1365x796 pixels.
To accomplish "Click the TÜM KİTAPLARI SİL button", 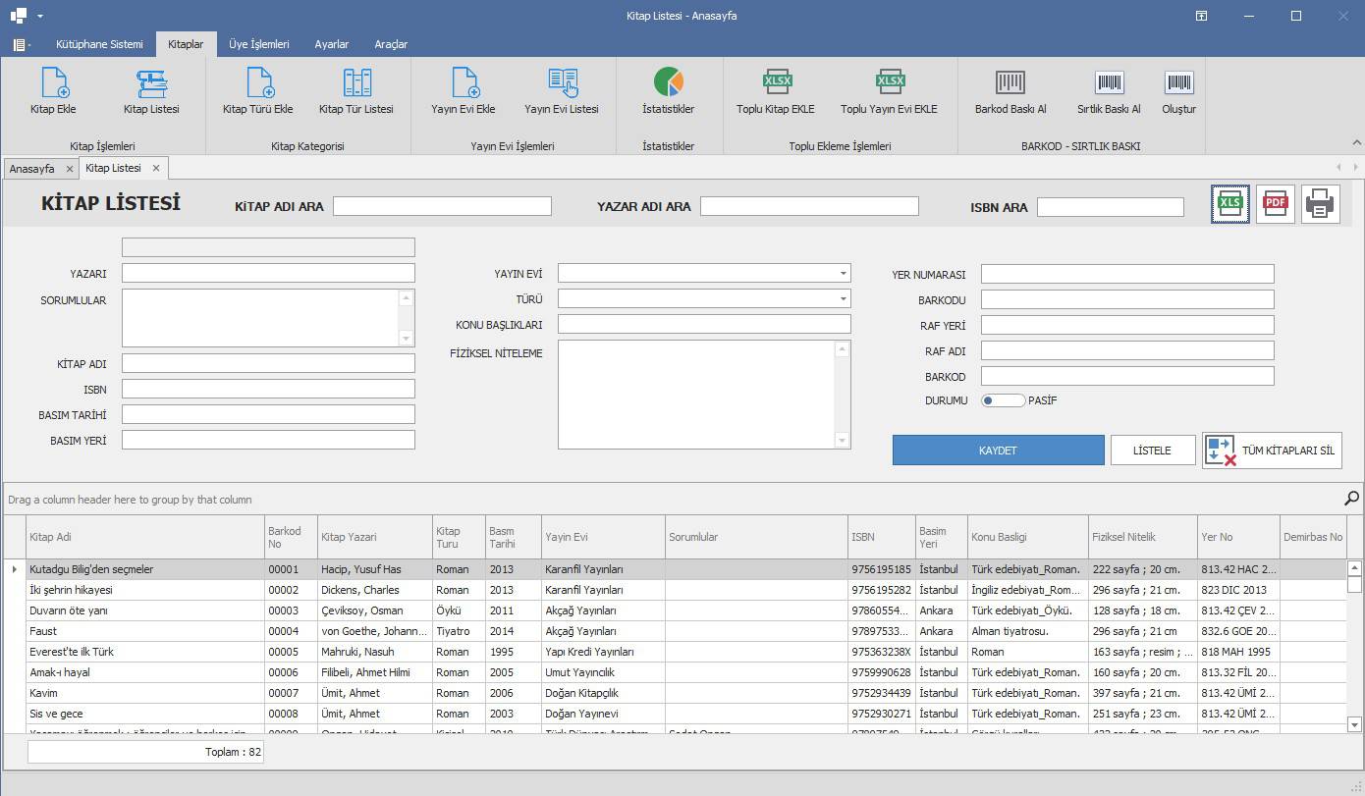I will [1272, 451].
